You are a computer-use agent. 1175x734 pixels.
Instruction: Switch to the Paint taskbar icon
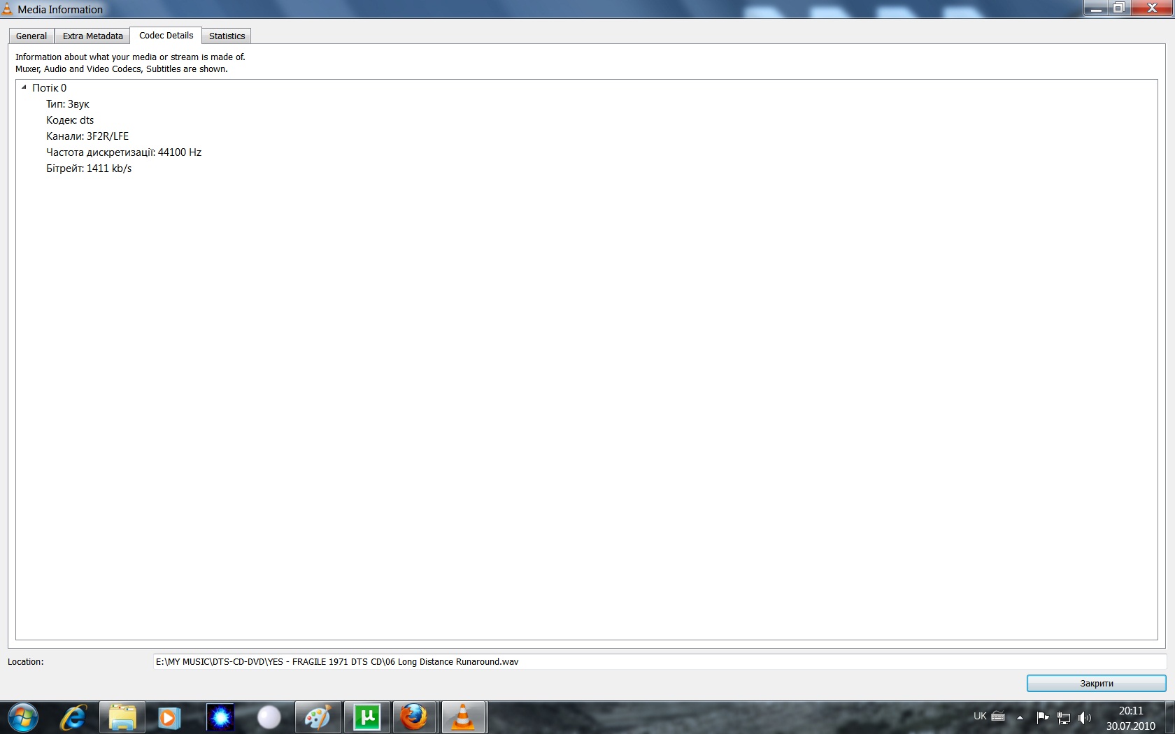[x=318, y=717]
